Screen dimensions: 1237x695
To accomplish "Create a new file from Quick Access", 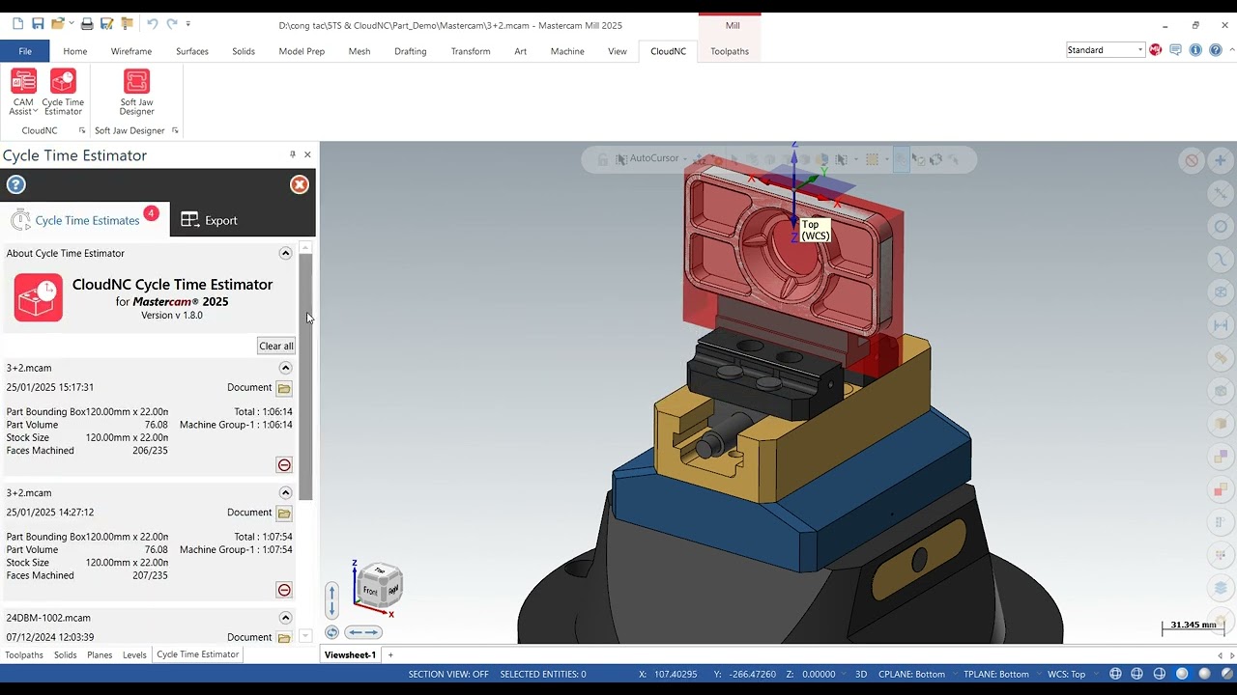I will 17,24.
